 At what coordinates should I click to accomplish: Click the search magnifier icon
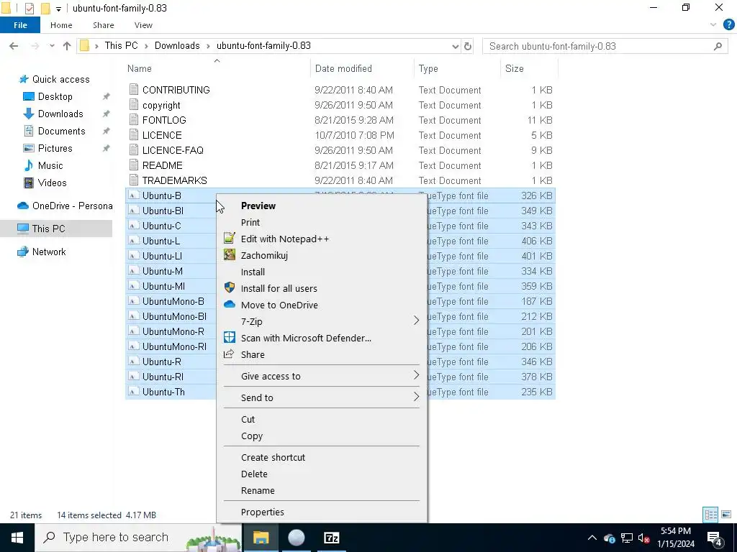[x=718, y=46]
